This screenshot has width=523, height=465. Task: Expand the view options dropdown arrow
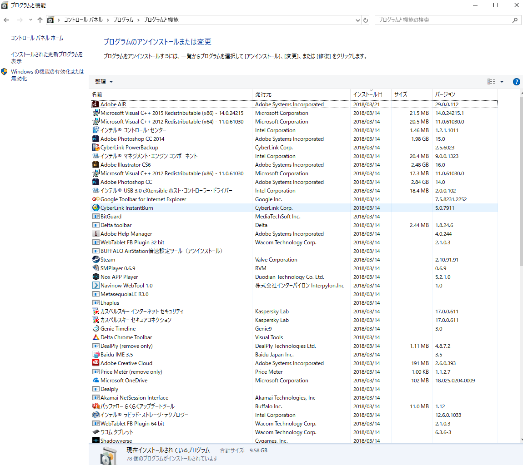502,82
